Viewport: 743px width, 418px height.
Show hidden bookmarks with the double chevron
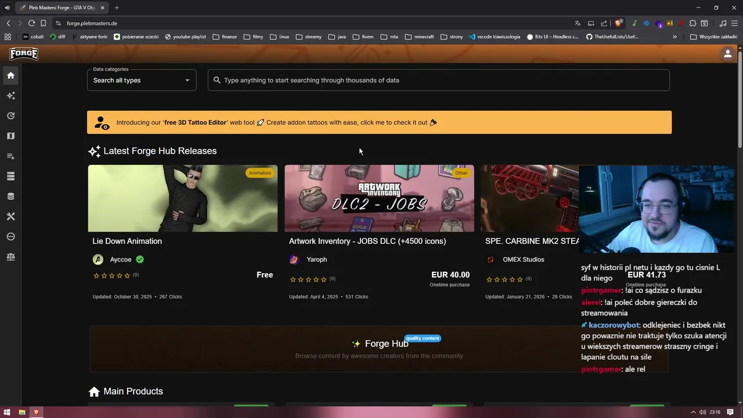coord(675,37)
